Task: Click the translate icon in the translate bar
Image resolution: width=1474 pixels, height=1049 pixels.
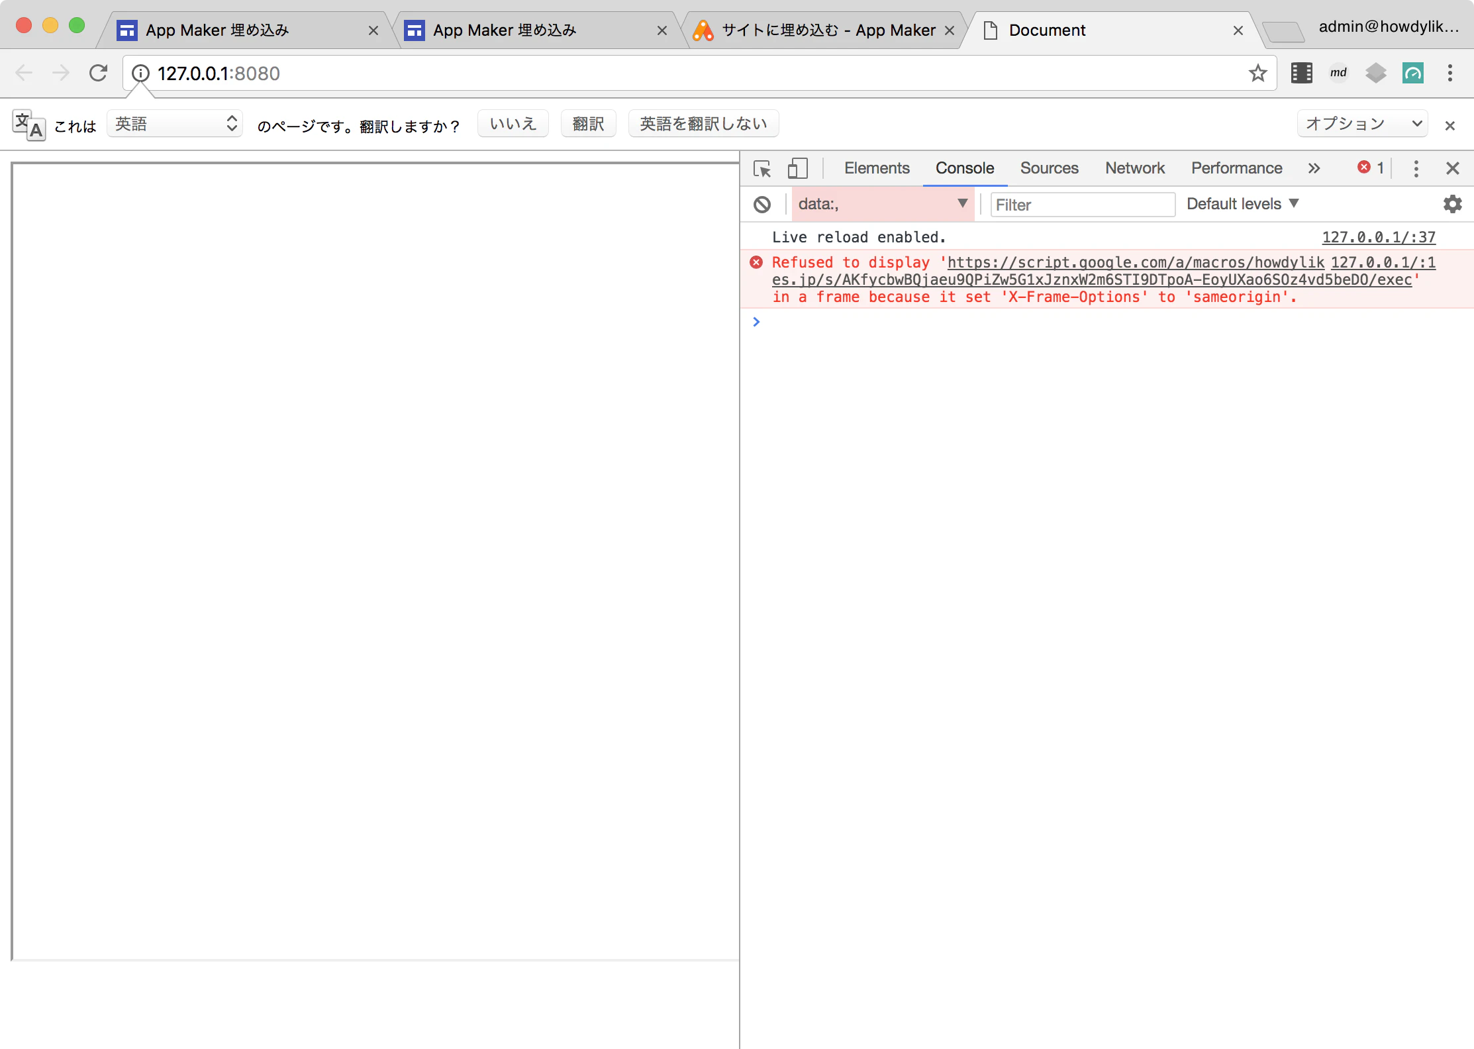Action: point(29,125)
